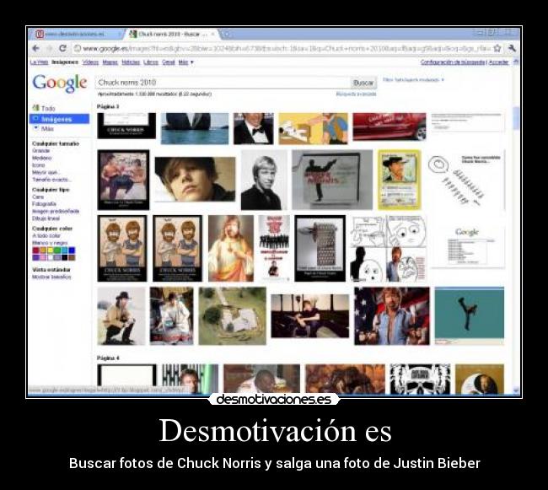Click Mostrar tamaños in the sidebar
548x490 pixels.
[x=51, y=277]
